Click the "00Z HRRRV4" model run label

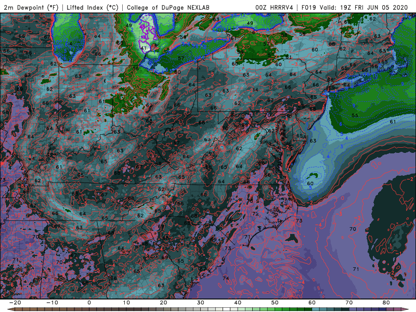[x=274, y=7]
